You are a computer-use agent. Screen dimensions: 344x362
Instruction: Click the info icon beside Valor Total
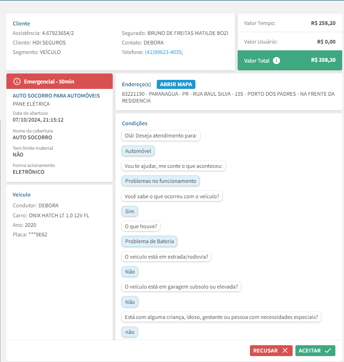pyautogui.click(x=276, y=60)
